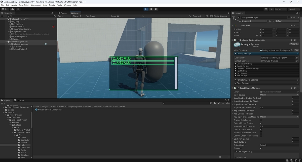Toggle constrained proportions link on Scale

[x=257, y=36]
